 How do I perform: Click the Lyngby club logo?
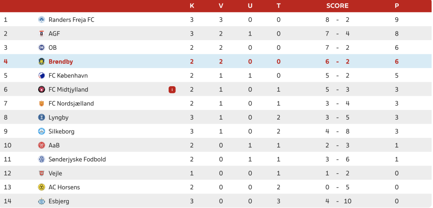point(41,117)
